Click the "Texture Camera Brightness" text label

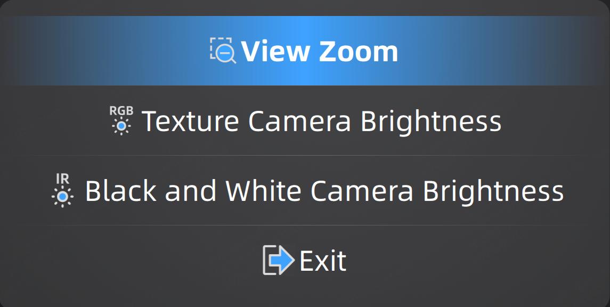point(321,121)
